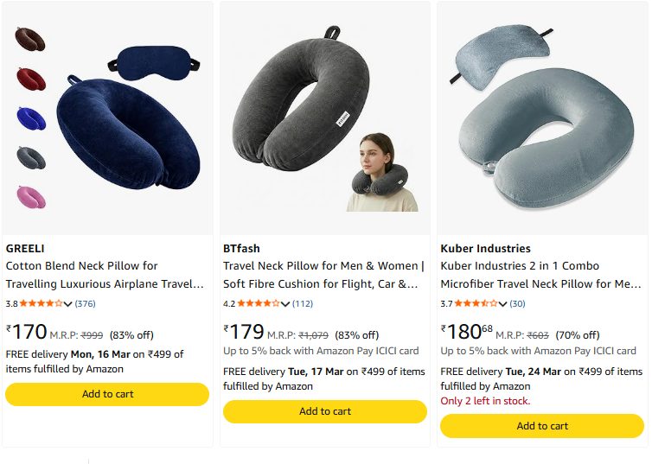This screenshot has width=652, height=464.
Task: Select the brown neck pillow color swatch
Action: coord(30,39)
